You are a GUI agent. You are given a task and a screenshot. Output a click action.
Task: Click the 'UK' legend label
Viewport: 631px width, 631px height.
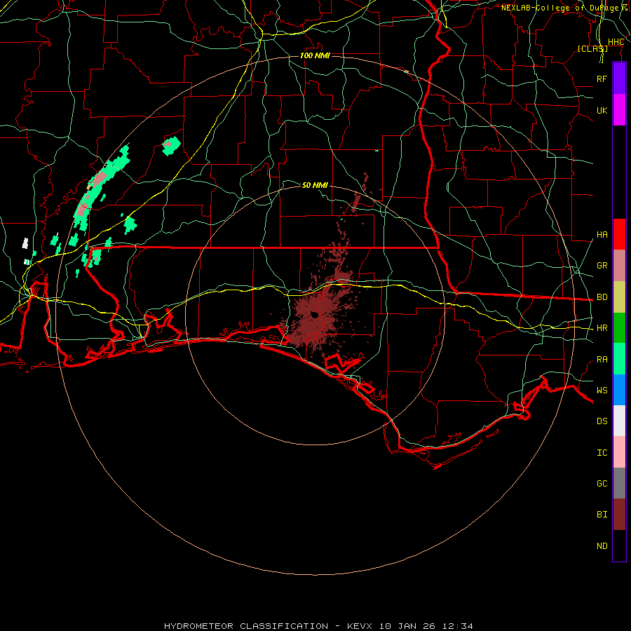point(602,110)
